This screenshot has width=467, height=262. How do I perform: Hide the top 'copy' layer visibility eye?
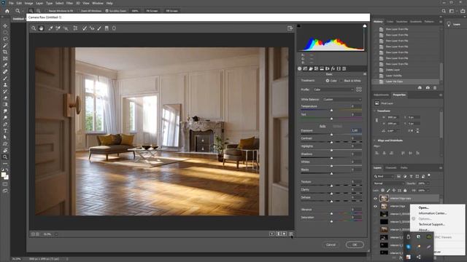point(375,199)
